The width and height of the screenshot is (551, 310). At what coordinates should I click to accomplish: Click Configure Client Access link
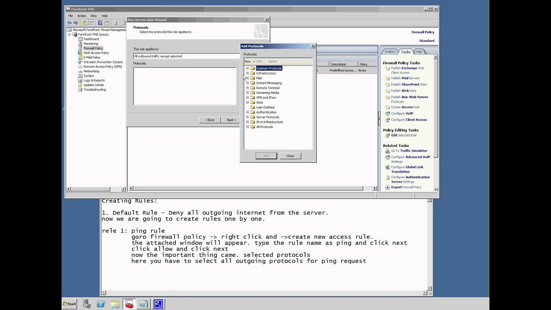tap(409, 120)
